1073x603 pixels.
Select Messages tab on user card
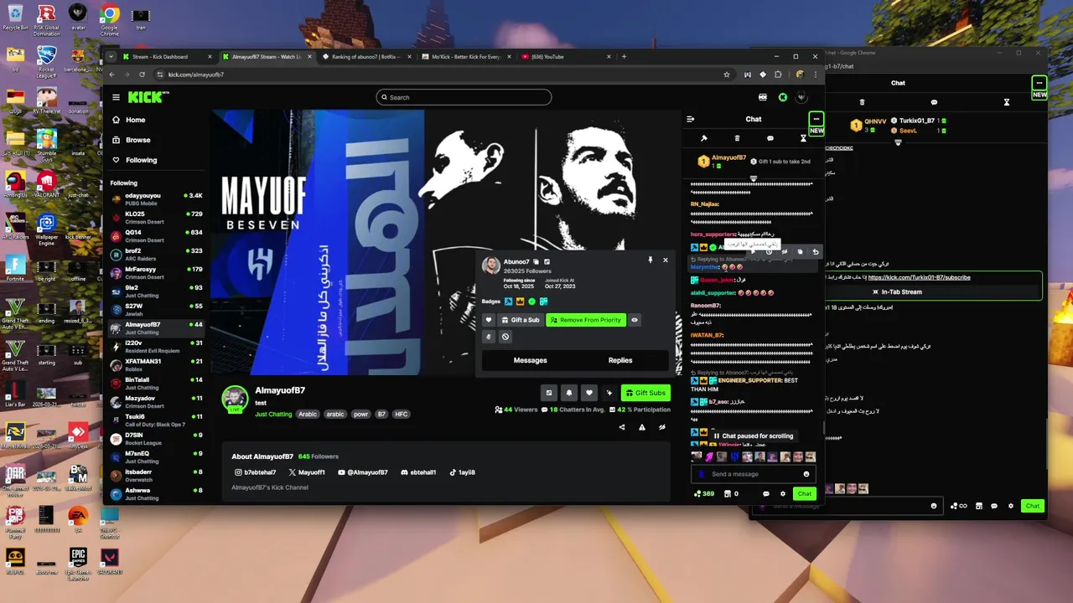pos(530,360)
